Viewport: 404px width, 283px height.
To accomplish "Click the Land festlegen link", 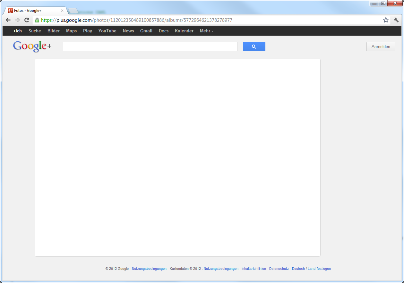I will (319, 269).
